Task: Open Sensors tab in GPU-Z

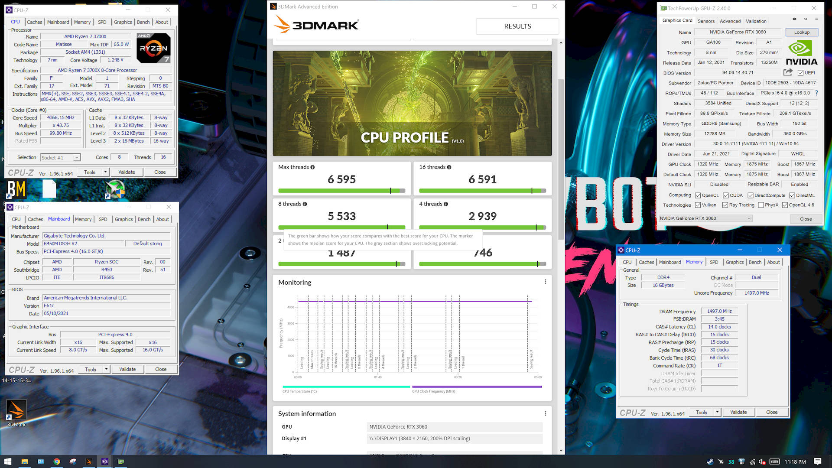Action: pos(706,21)
